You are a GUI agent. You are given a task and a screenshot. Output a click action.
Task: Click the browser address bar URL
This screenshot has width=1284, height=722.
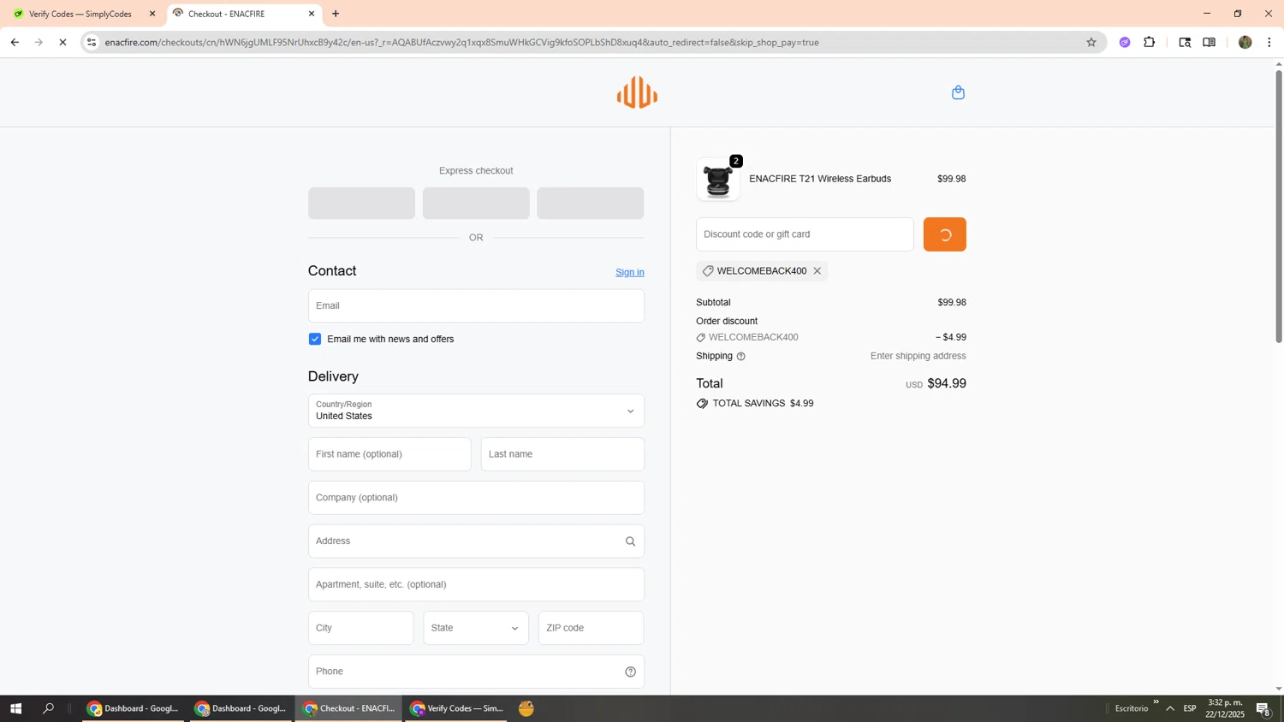[x=462, y=42]
